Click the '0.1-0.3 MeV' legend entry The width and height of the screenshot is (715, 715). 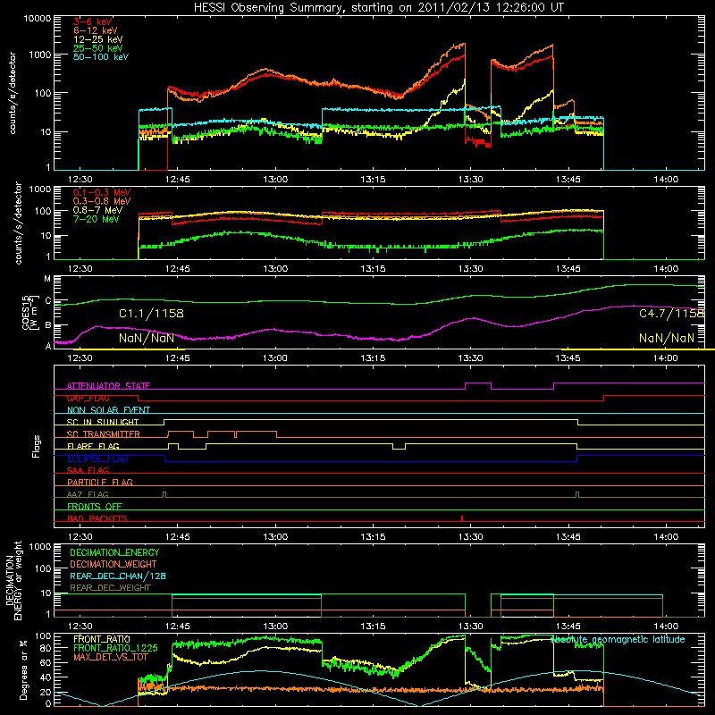102,193
